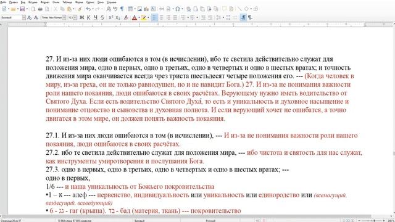The image size is (395, 222).
Task: Toggle superscript formatting
Action: (x=111, y=18)
